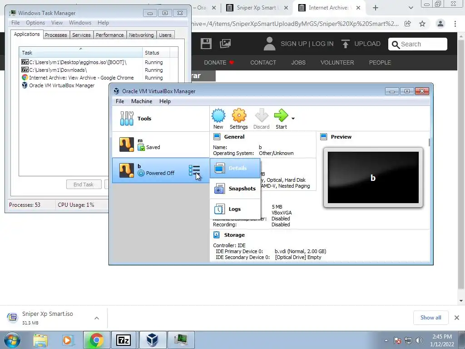
Task: Select Internet Archive Chrome task row
Action: click(99, 78)
